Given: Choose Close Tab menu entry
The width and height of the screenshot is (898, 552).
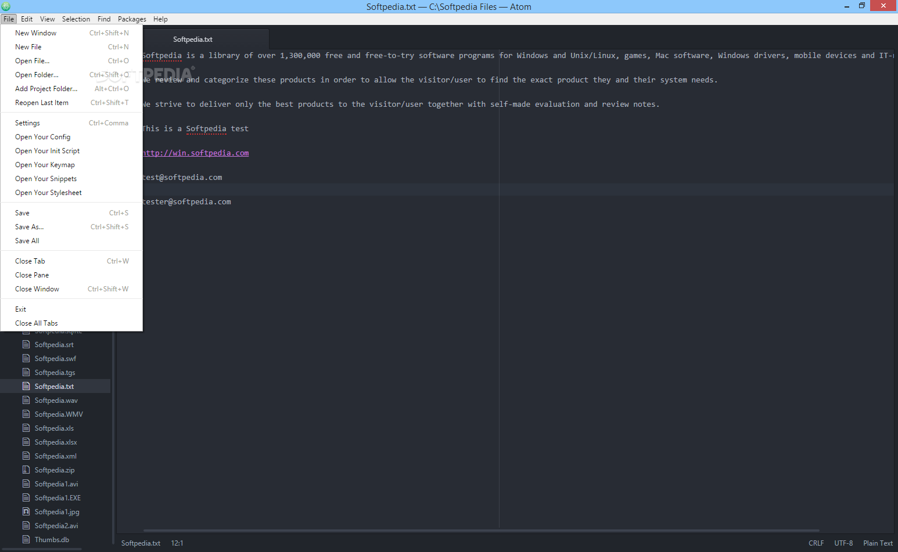Looking at the screenshot, I should [71, 261].
